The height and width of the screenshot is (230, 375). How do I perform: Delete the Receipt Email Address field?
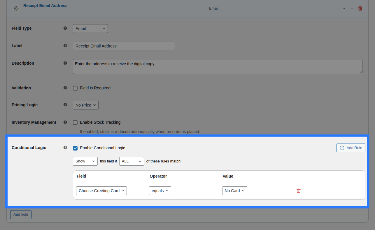pos(360,8)
